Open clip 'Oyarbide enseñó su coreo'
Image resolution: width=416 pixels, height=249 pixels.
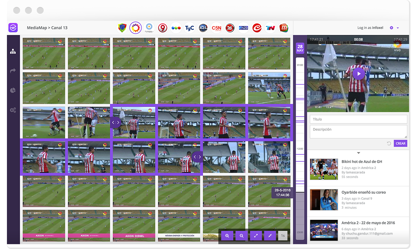(x=364, y=192)
